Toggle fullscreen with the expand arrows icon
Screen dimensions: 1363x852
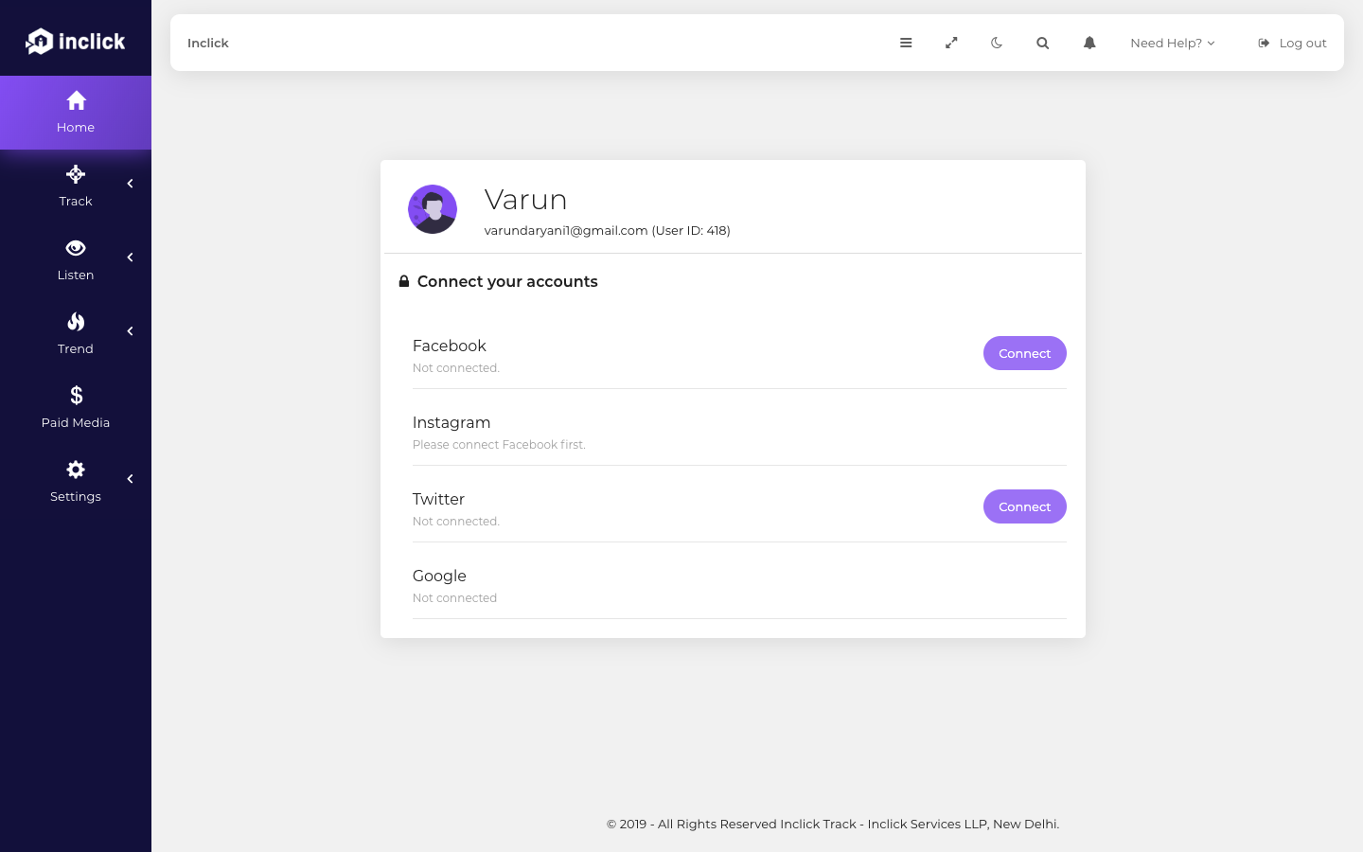(x=951, y=43)
